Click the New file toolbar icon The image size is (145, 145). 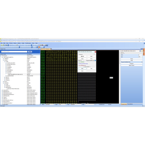(x=1, y=45)
